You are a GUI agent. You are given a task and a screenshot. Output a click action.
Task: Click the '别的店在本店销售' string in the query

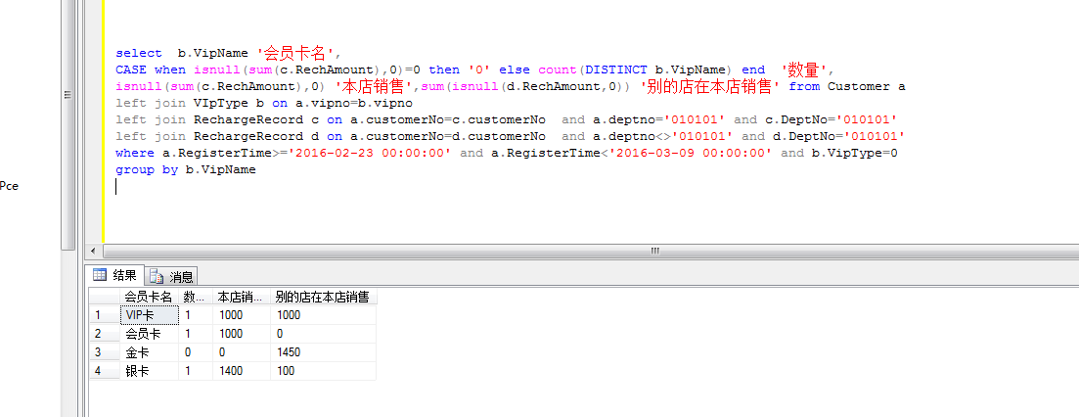click(x=710, y=86)
